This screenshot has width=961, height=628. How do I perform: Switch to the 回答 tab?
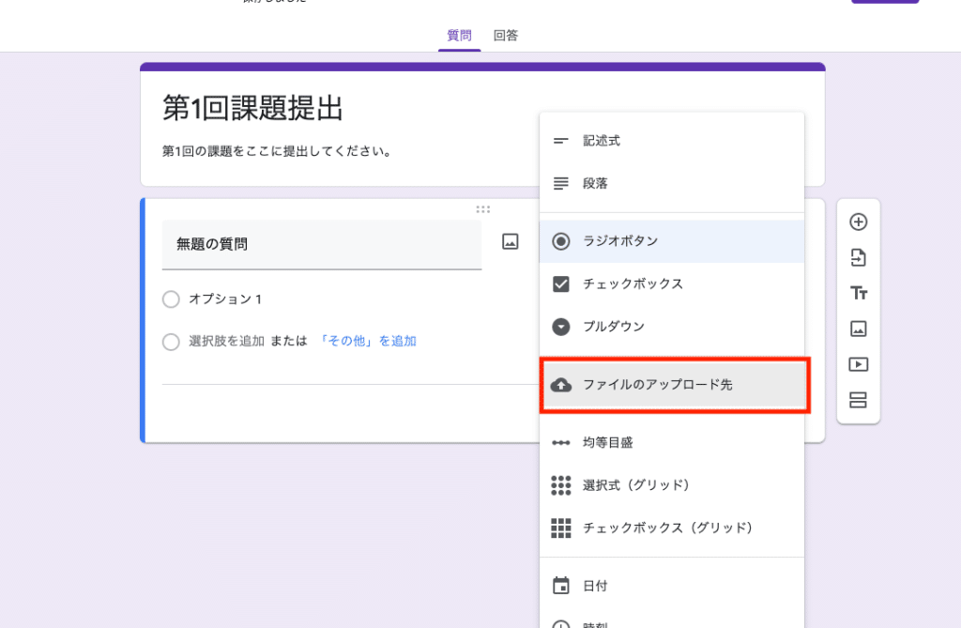[x=506, y=36]
